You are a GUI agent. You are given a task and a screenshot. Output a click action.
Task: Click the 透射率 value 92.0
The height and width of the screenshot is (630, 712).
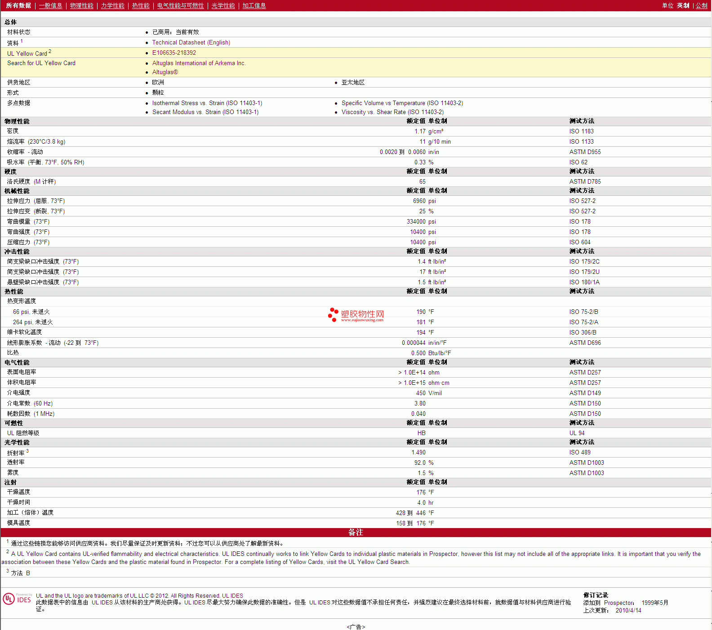(x=420, y=463)
